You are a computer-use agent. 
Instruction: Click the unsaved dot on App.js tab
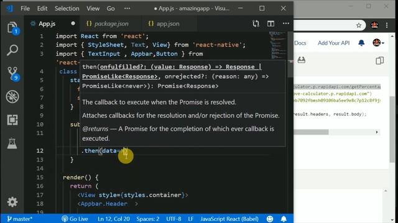73,24
